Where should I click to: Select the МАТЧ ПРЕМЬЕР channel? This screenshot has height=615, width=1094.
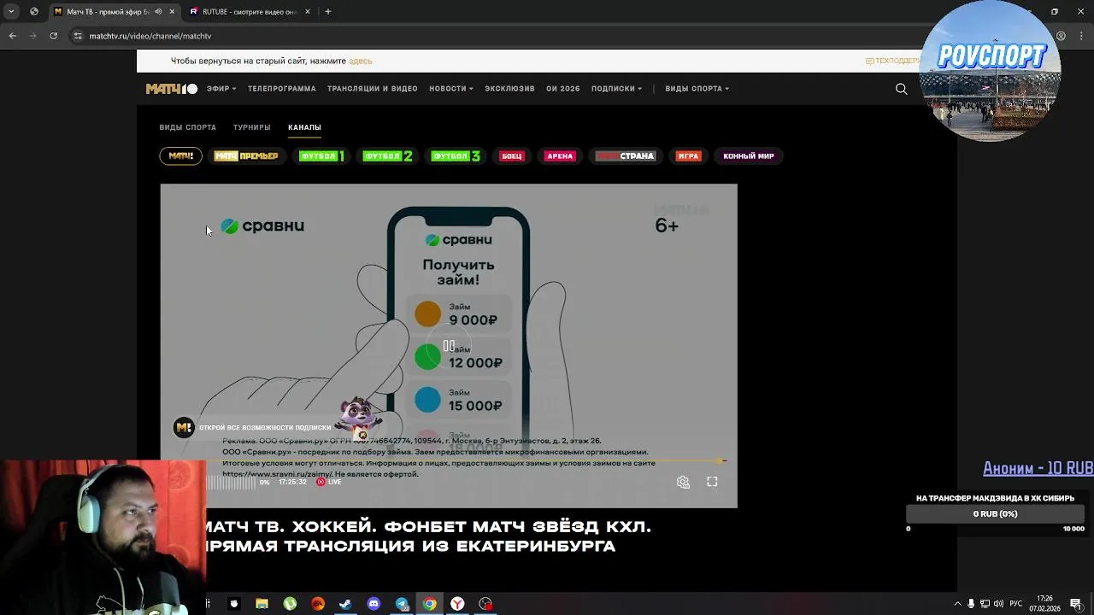tap(246, 156)
